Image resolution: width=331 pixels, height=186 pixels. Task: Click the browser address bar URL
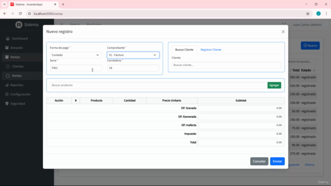click(x=48, y=14)
